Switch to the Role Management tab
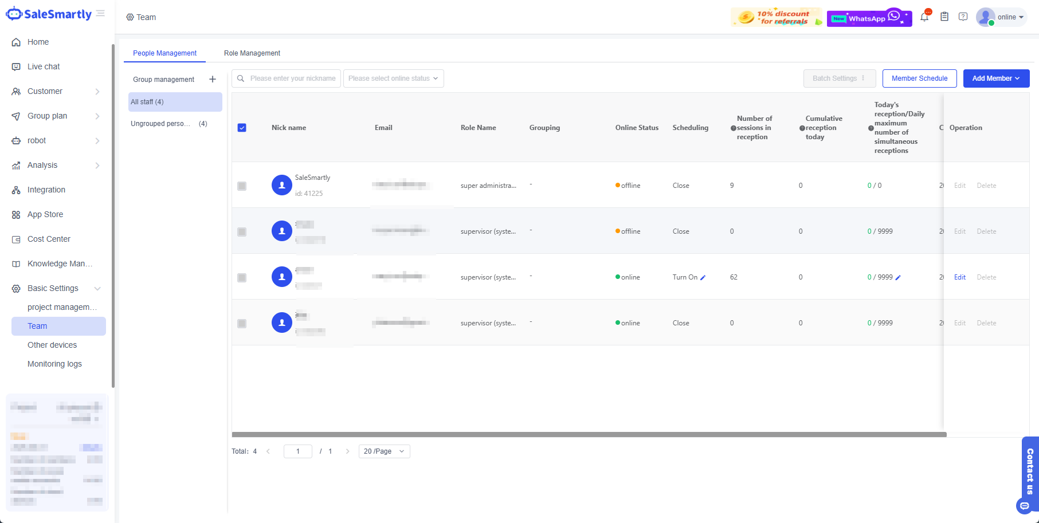1039x523 pixels. 252,53
